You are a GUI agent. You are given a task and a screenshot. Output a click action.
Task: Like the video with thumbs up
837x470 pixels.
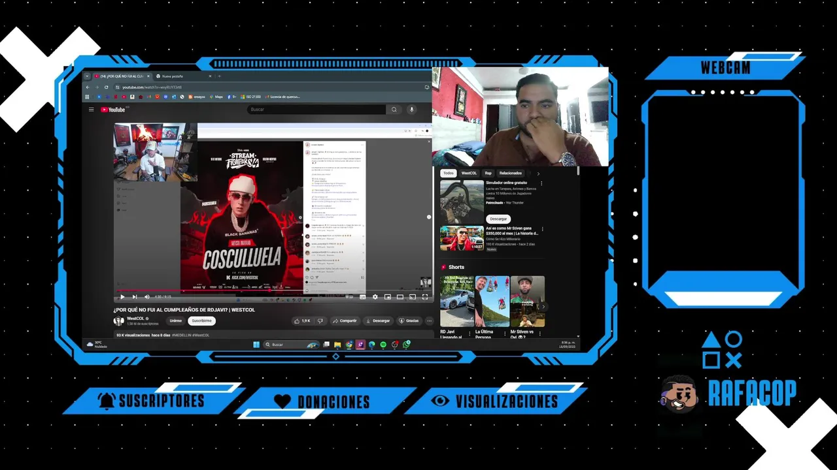point(301,321)
